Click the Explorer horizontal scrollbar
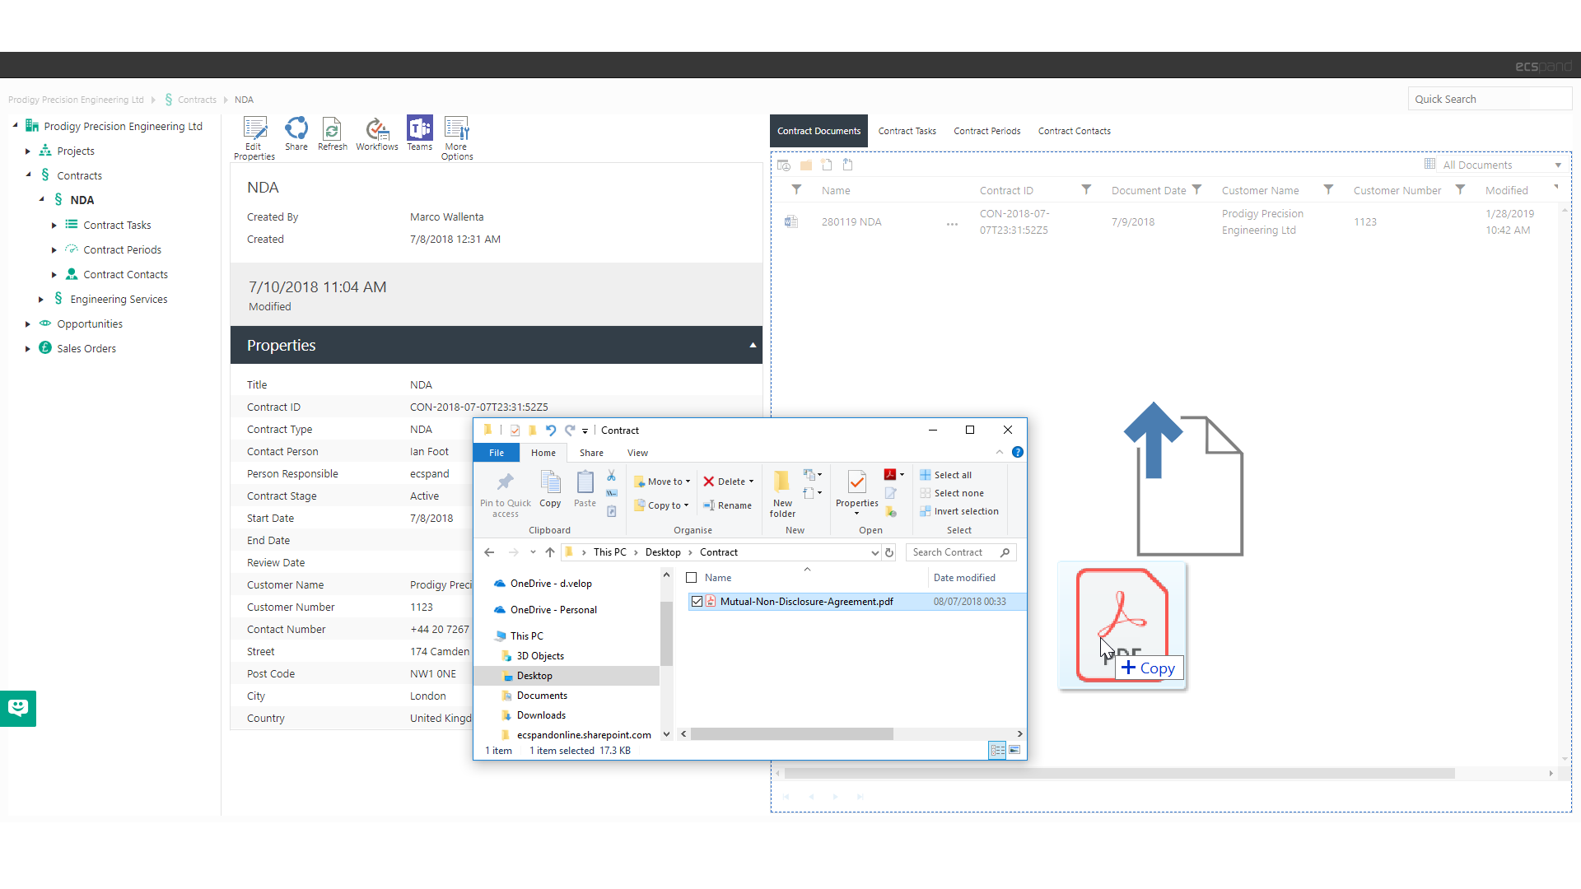 [x=792, y=733]
